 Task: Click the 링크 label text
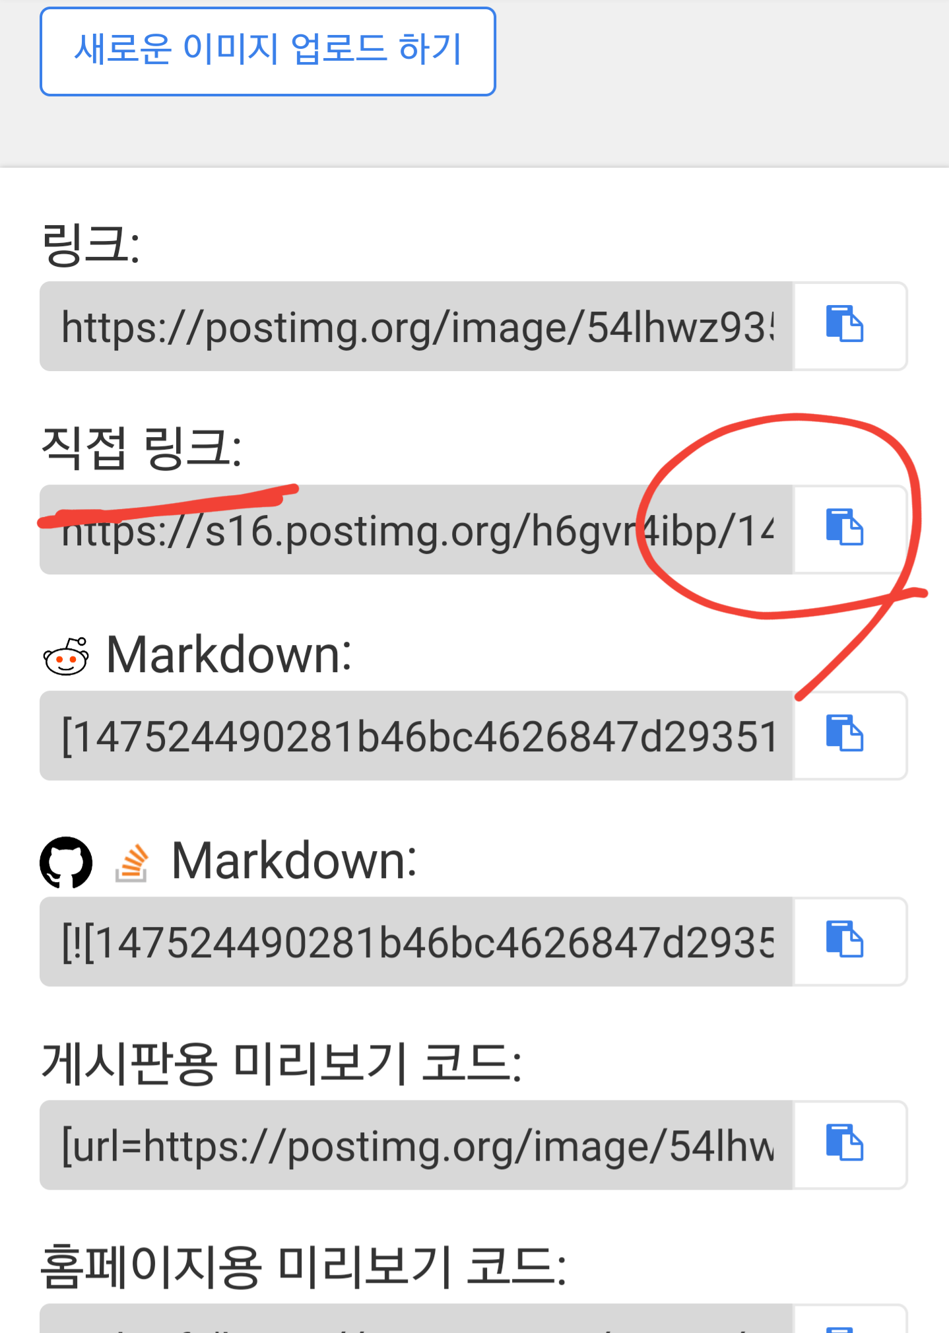coord(90,244)
